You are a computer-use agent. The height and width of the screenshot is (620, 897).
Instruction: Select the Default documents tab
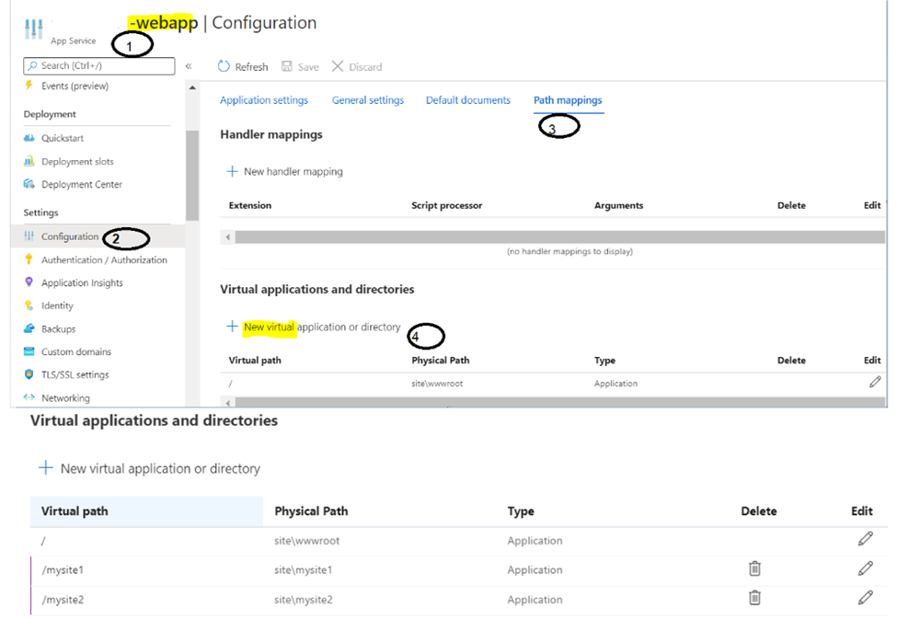click(468, 98)
